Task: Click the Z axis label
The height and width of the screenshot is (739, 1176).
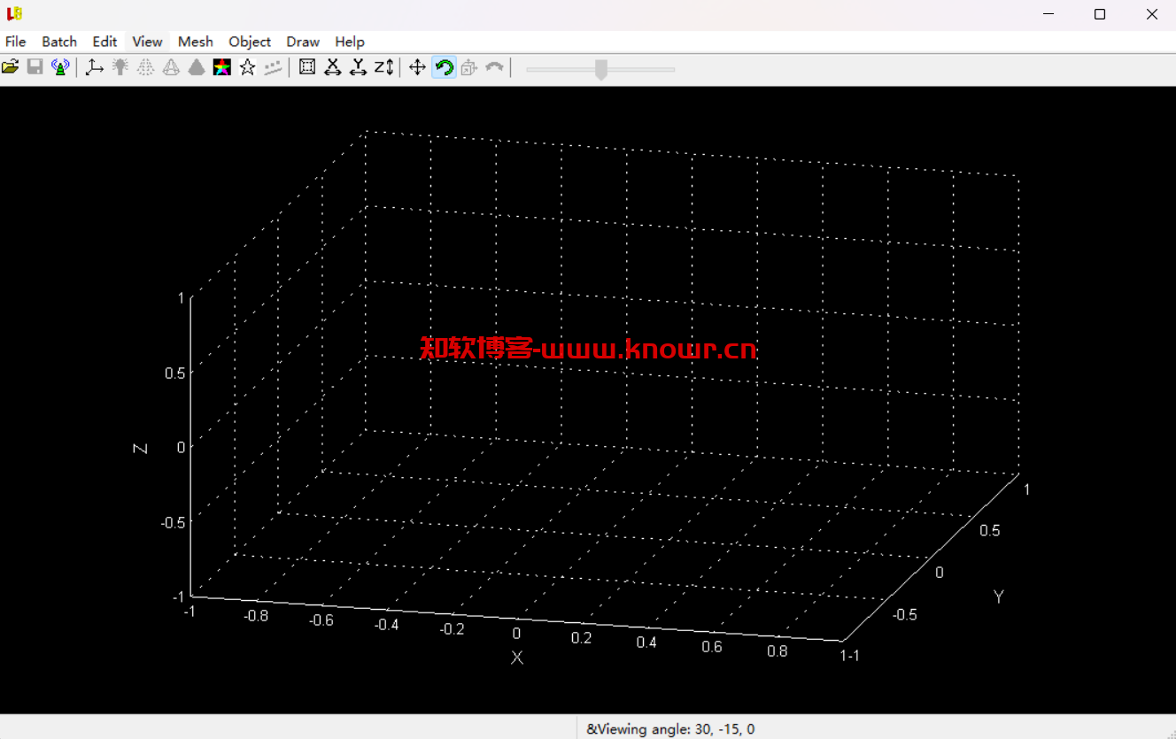Action: click(x=140, y=449)
